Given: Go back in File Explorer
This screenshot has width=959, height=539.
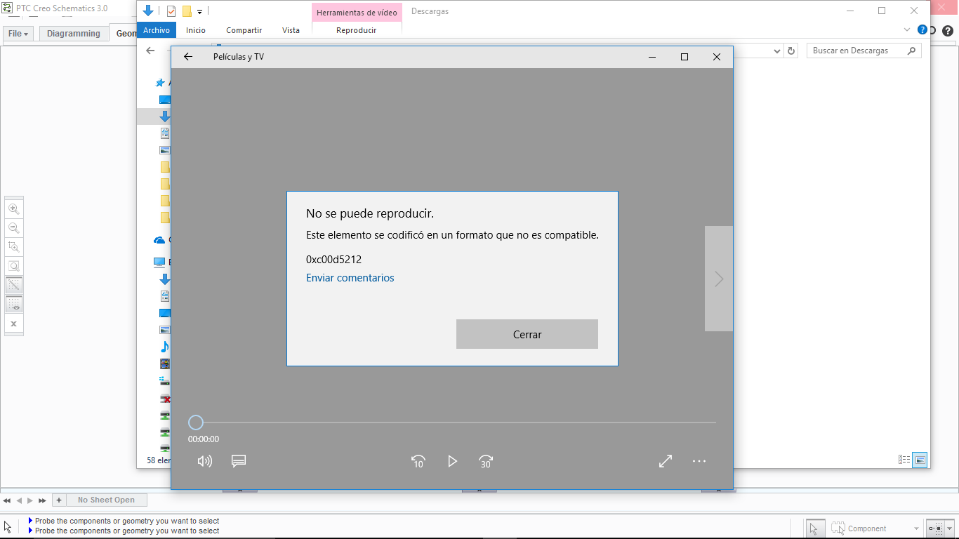Looking at the screenshot, I should point(150,51).
